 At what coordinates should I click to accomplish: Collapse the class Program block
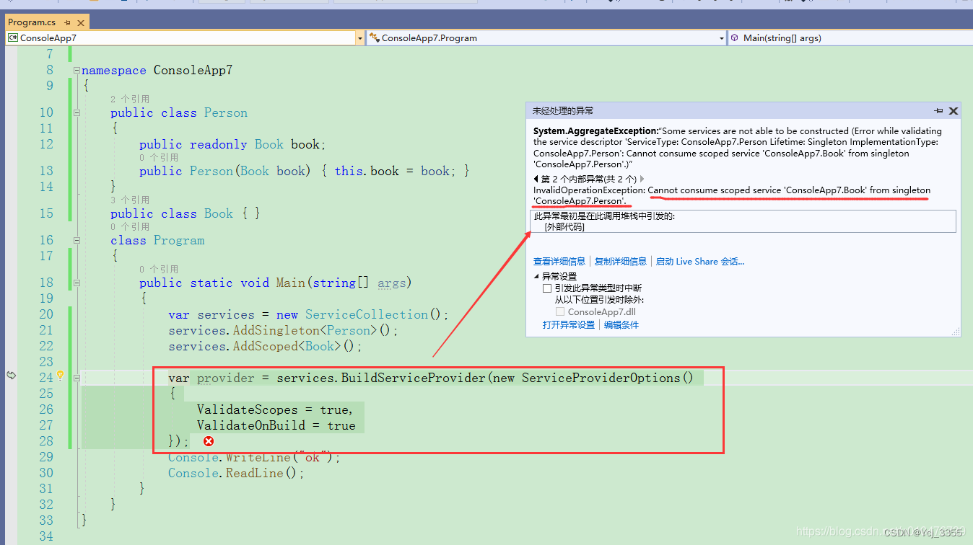point(77,240)
